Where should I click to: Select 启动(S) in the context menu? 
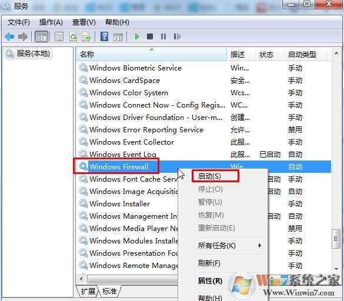tap(209, 176)
